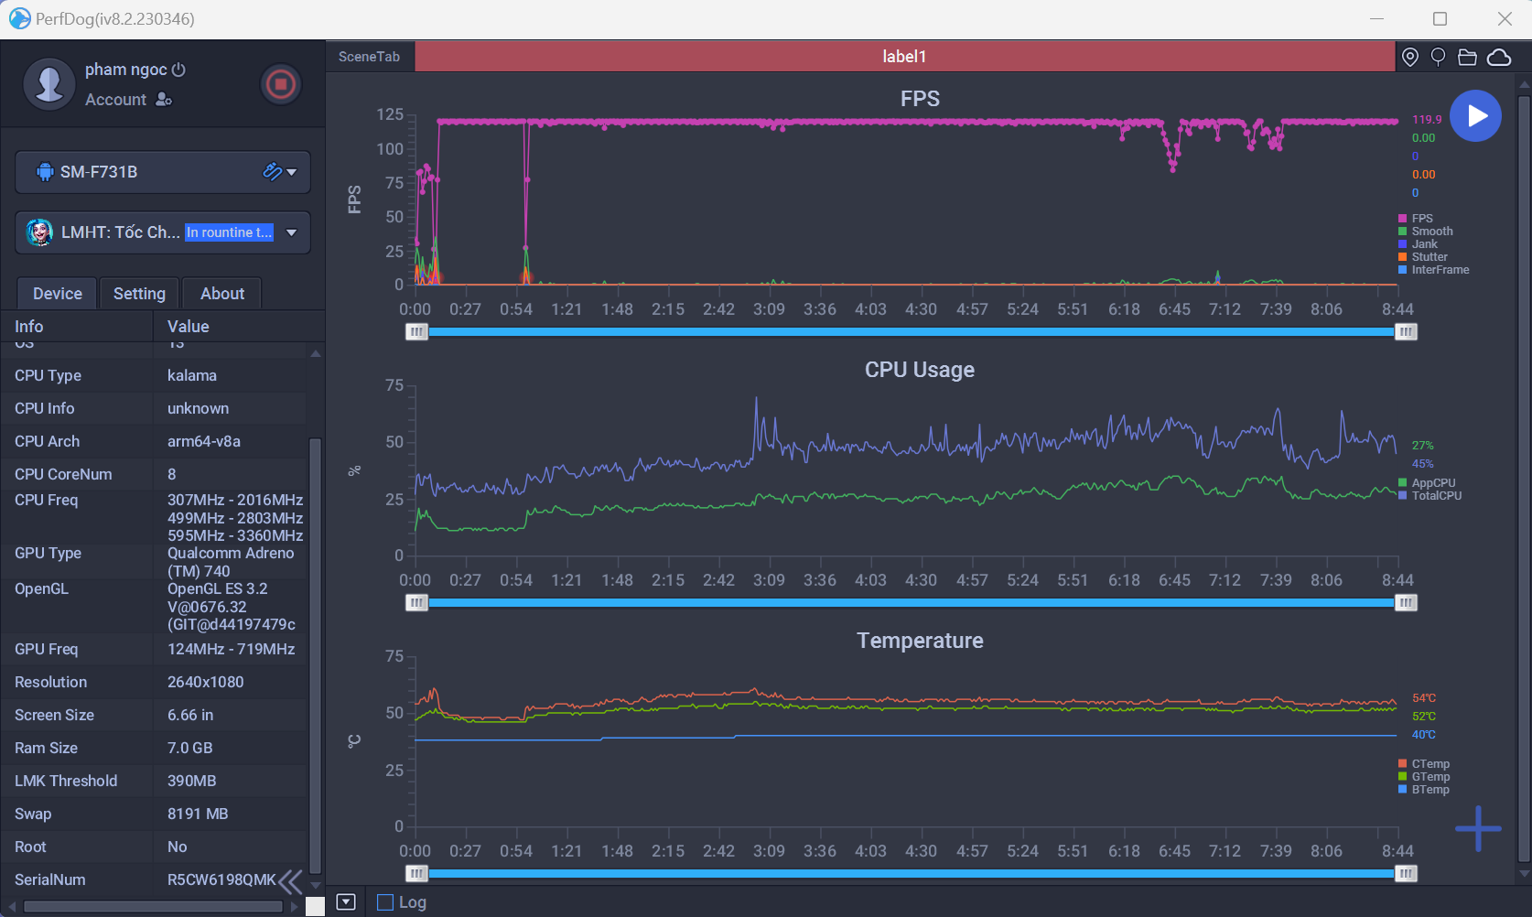This screenshot has height=917, width=1532.
Task: Click the Account link
Action: click(115, 100)
